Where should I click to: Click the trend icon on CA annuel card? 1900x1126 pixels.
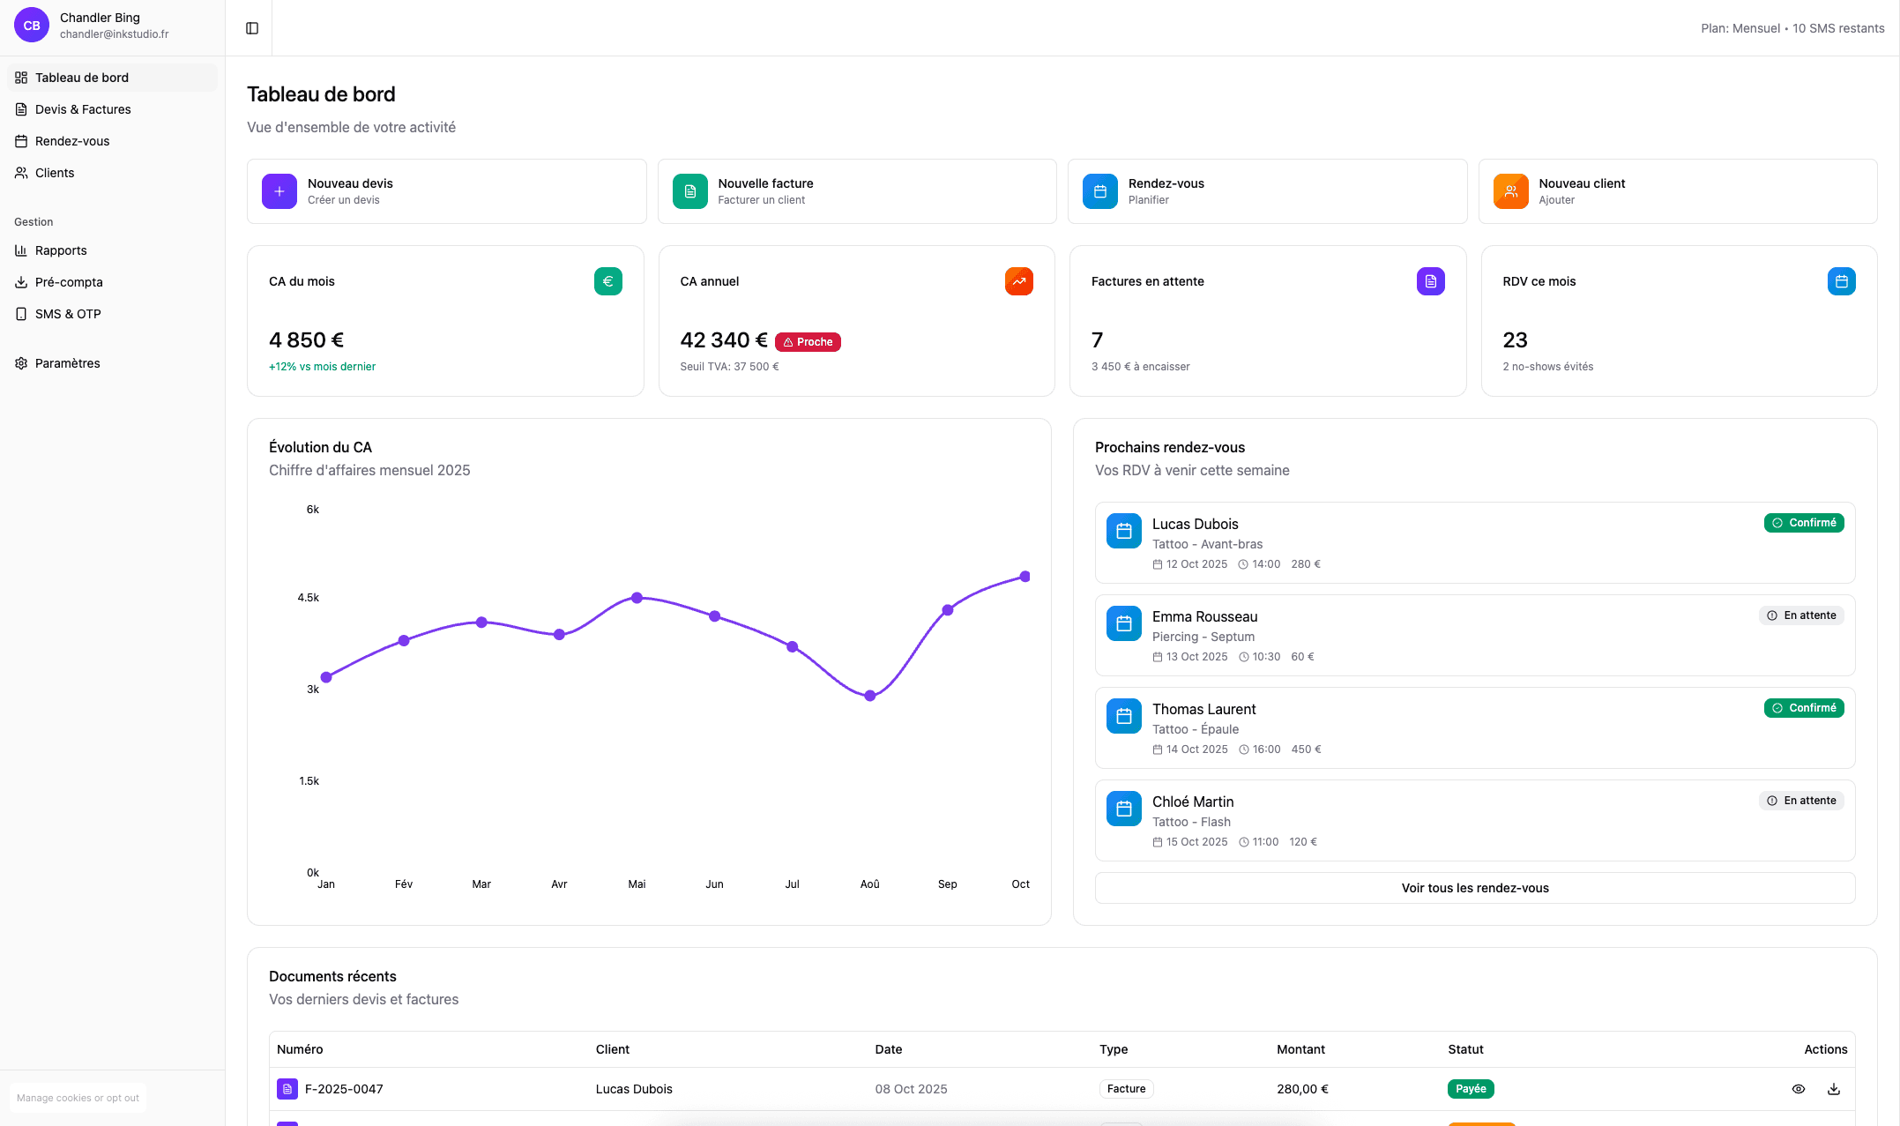(1019, 281)
